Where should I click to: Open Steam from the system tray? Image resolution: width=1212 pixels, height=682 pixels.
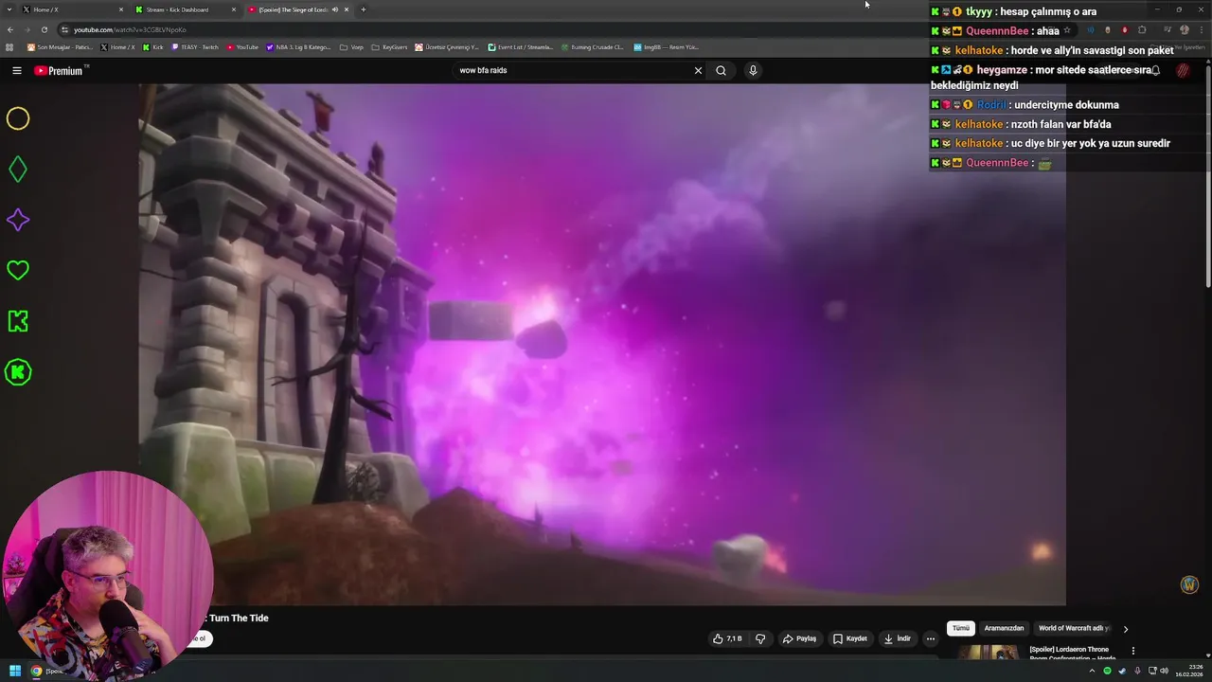pyautogui.click(x=1122, y=671)
